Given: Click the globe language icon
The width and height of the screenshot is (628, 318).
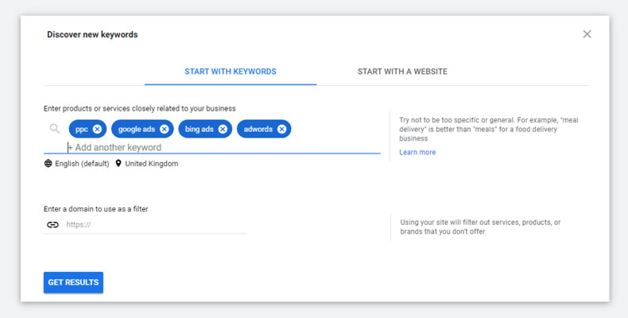Looking at the screenshot, I should pos(48,164).
